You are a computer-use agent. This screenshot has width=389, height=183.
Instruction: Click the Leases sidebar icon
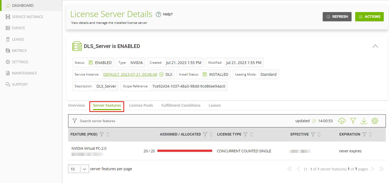8,39
